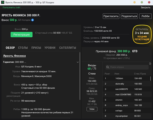153x120 pixels.
Task: Click the Увеличиваются каждые 10 мин. text
Action: (39, 71)
